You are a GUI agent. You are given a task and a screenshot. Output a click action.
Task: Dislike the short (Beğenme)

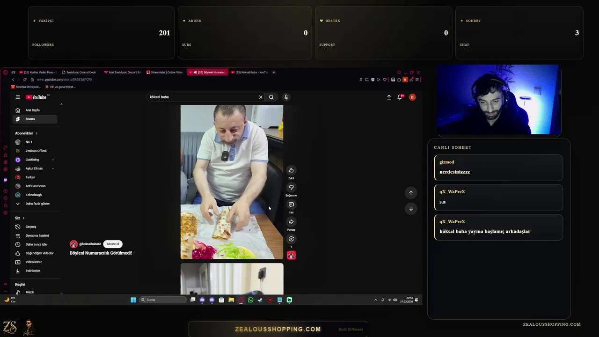(x=291, y=187)
